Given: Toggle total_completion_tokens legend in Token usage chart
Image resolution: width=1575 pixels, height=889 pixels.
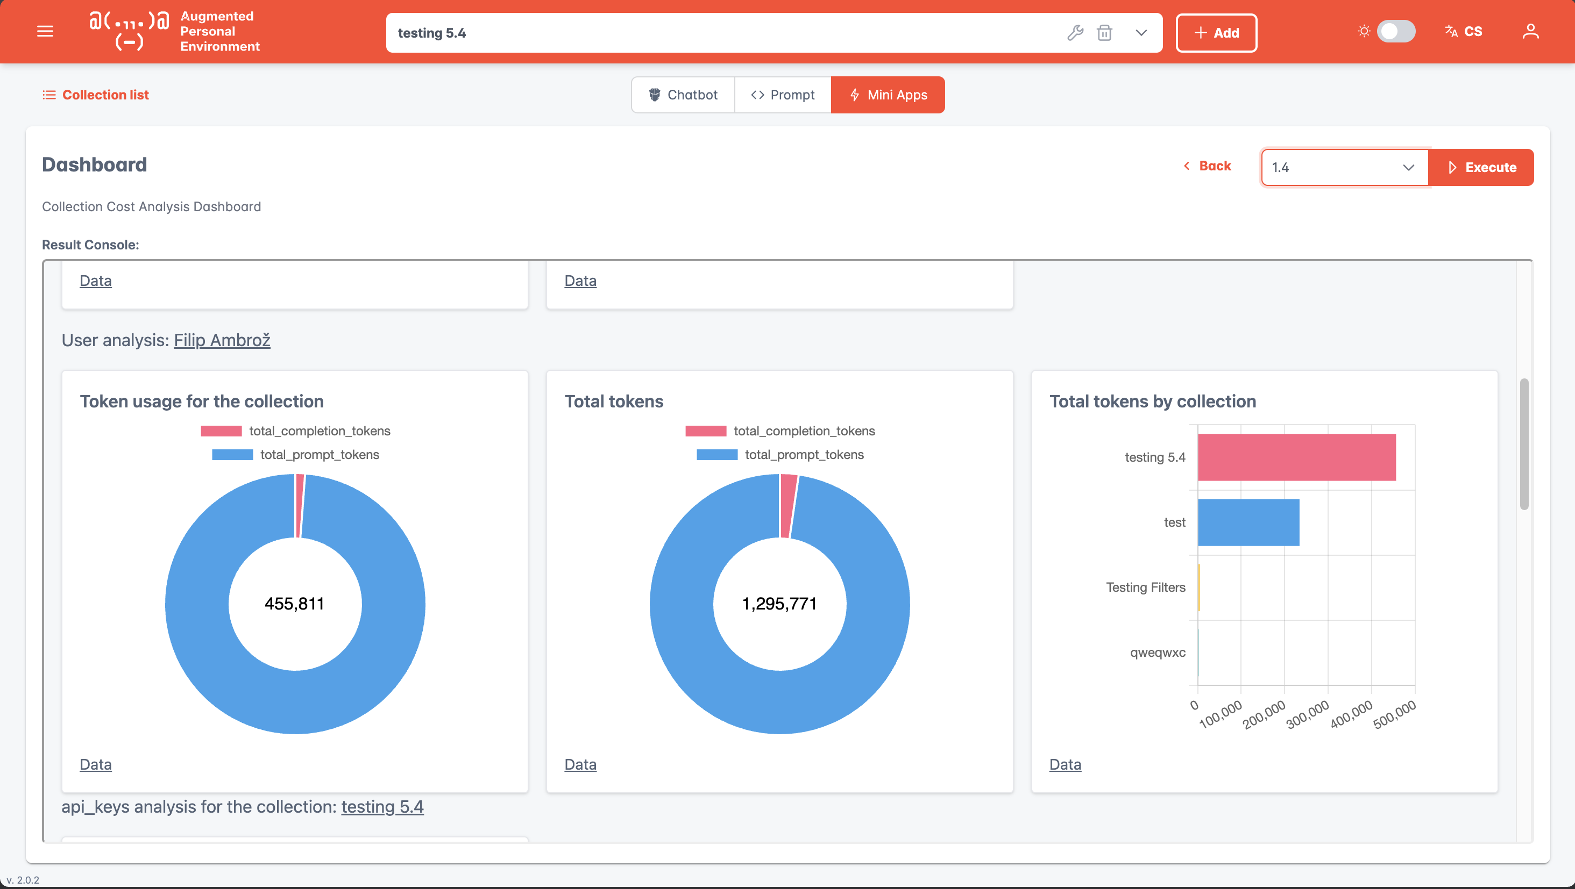Looking at the screenshot, I should pos(295,431).
